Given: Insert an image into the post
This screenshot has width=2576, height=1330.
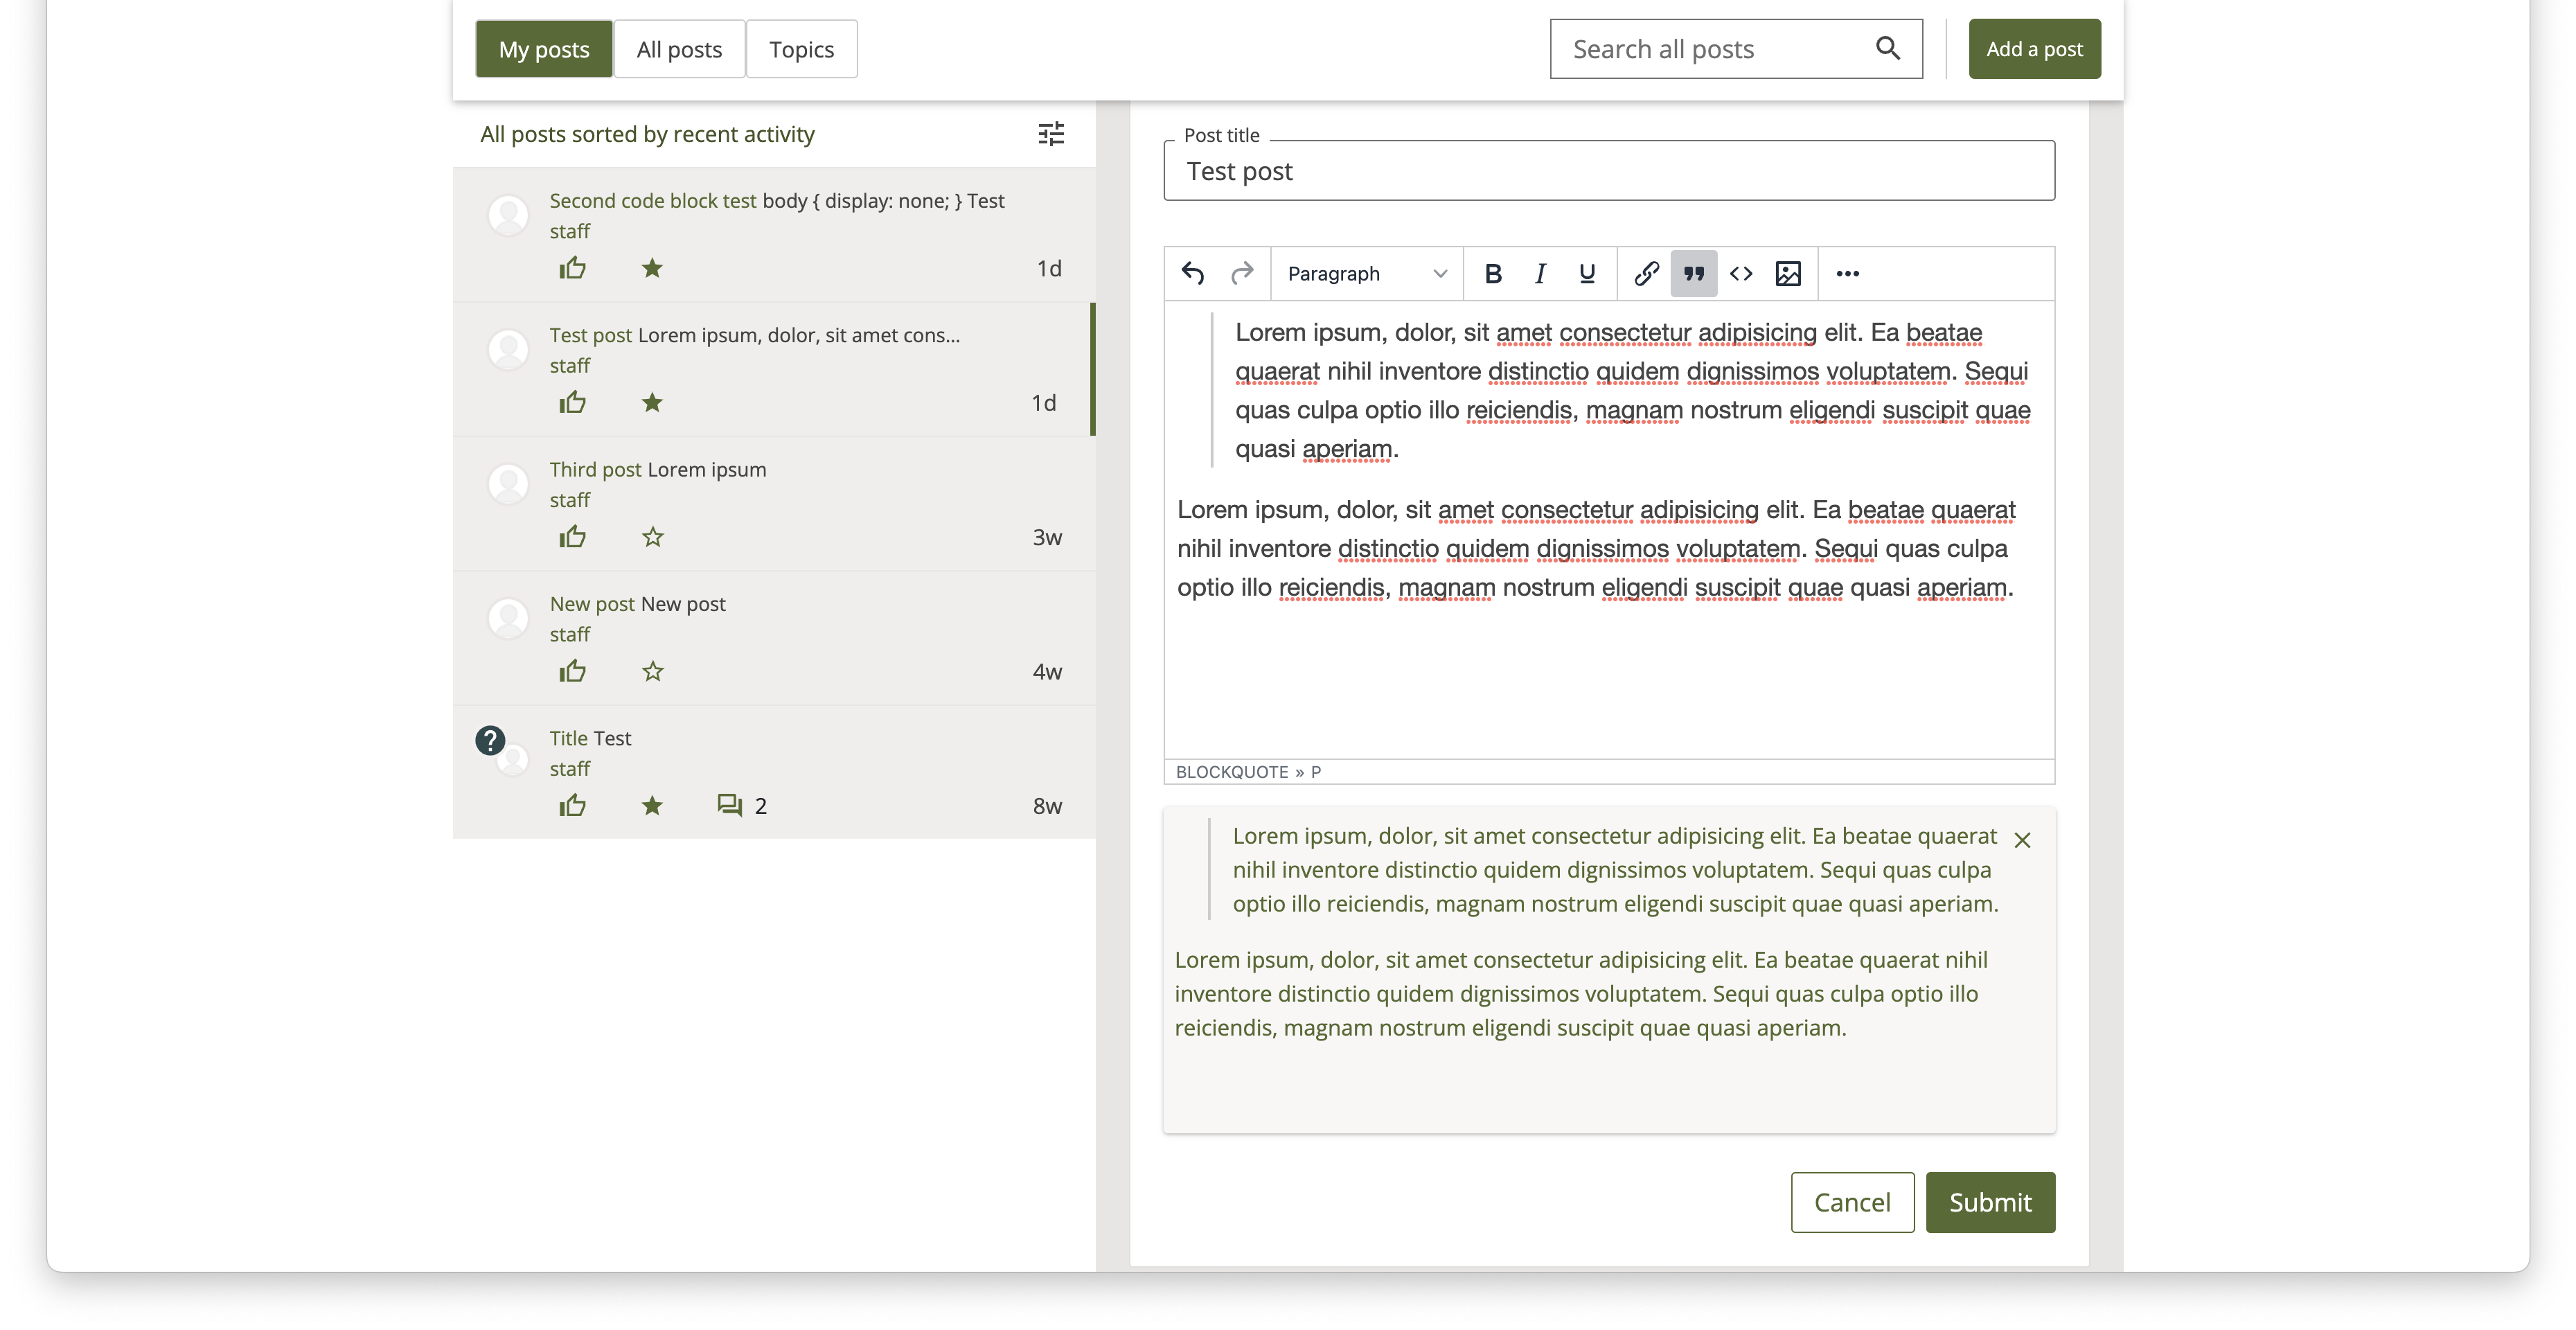Looking at the screenshot, I should point(1789,273).
